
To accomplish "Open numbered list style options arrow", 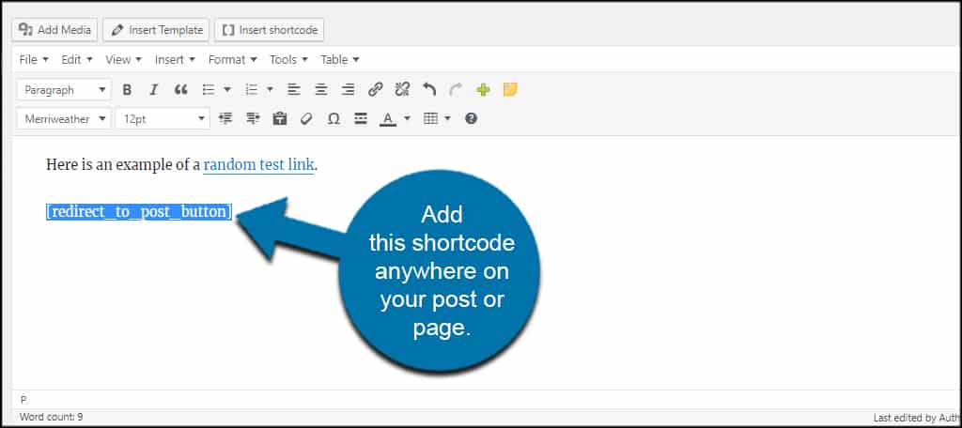I will tap(270, 89).
